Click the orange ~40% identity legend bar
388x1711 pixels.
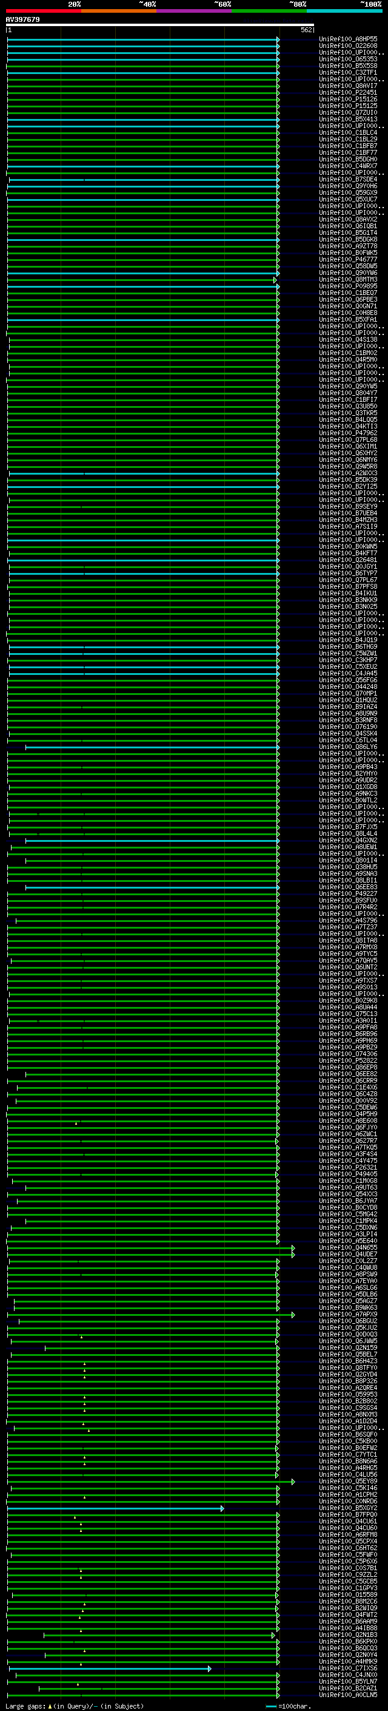(119, 11)
